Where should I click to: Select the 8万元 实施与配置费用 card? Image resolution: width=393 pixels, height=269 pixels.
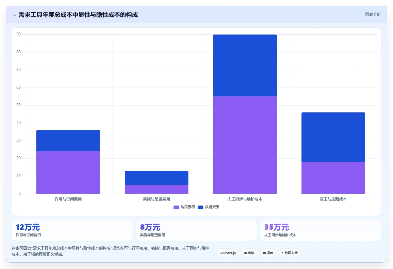196,230
